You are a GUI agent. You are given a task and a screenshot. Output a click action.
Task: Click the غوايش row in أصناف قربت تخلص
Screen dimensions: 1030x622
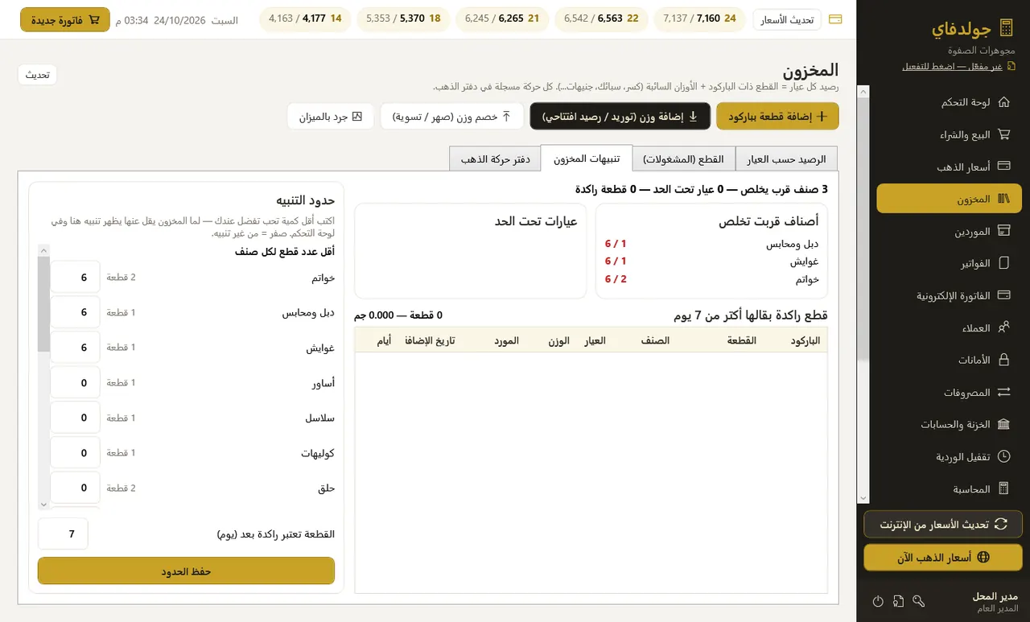(711, 262)
